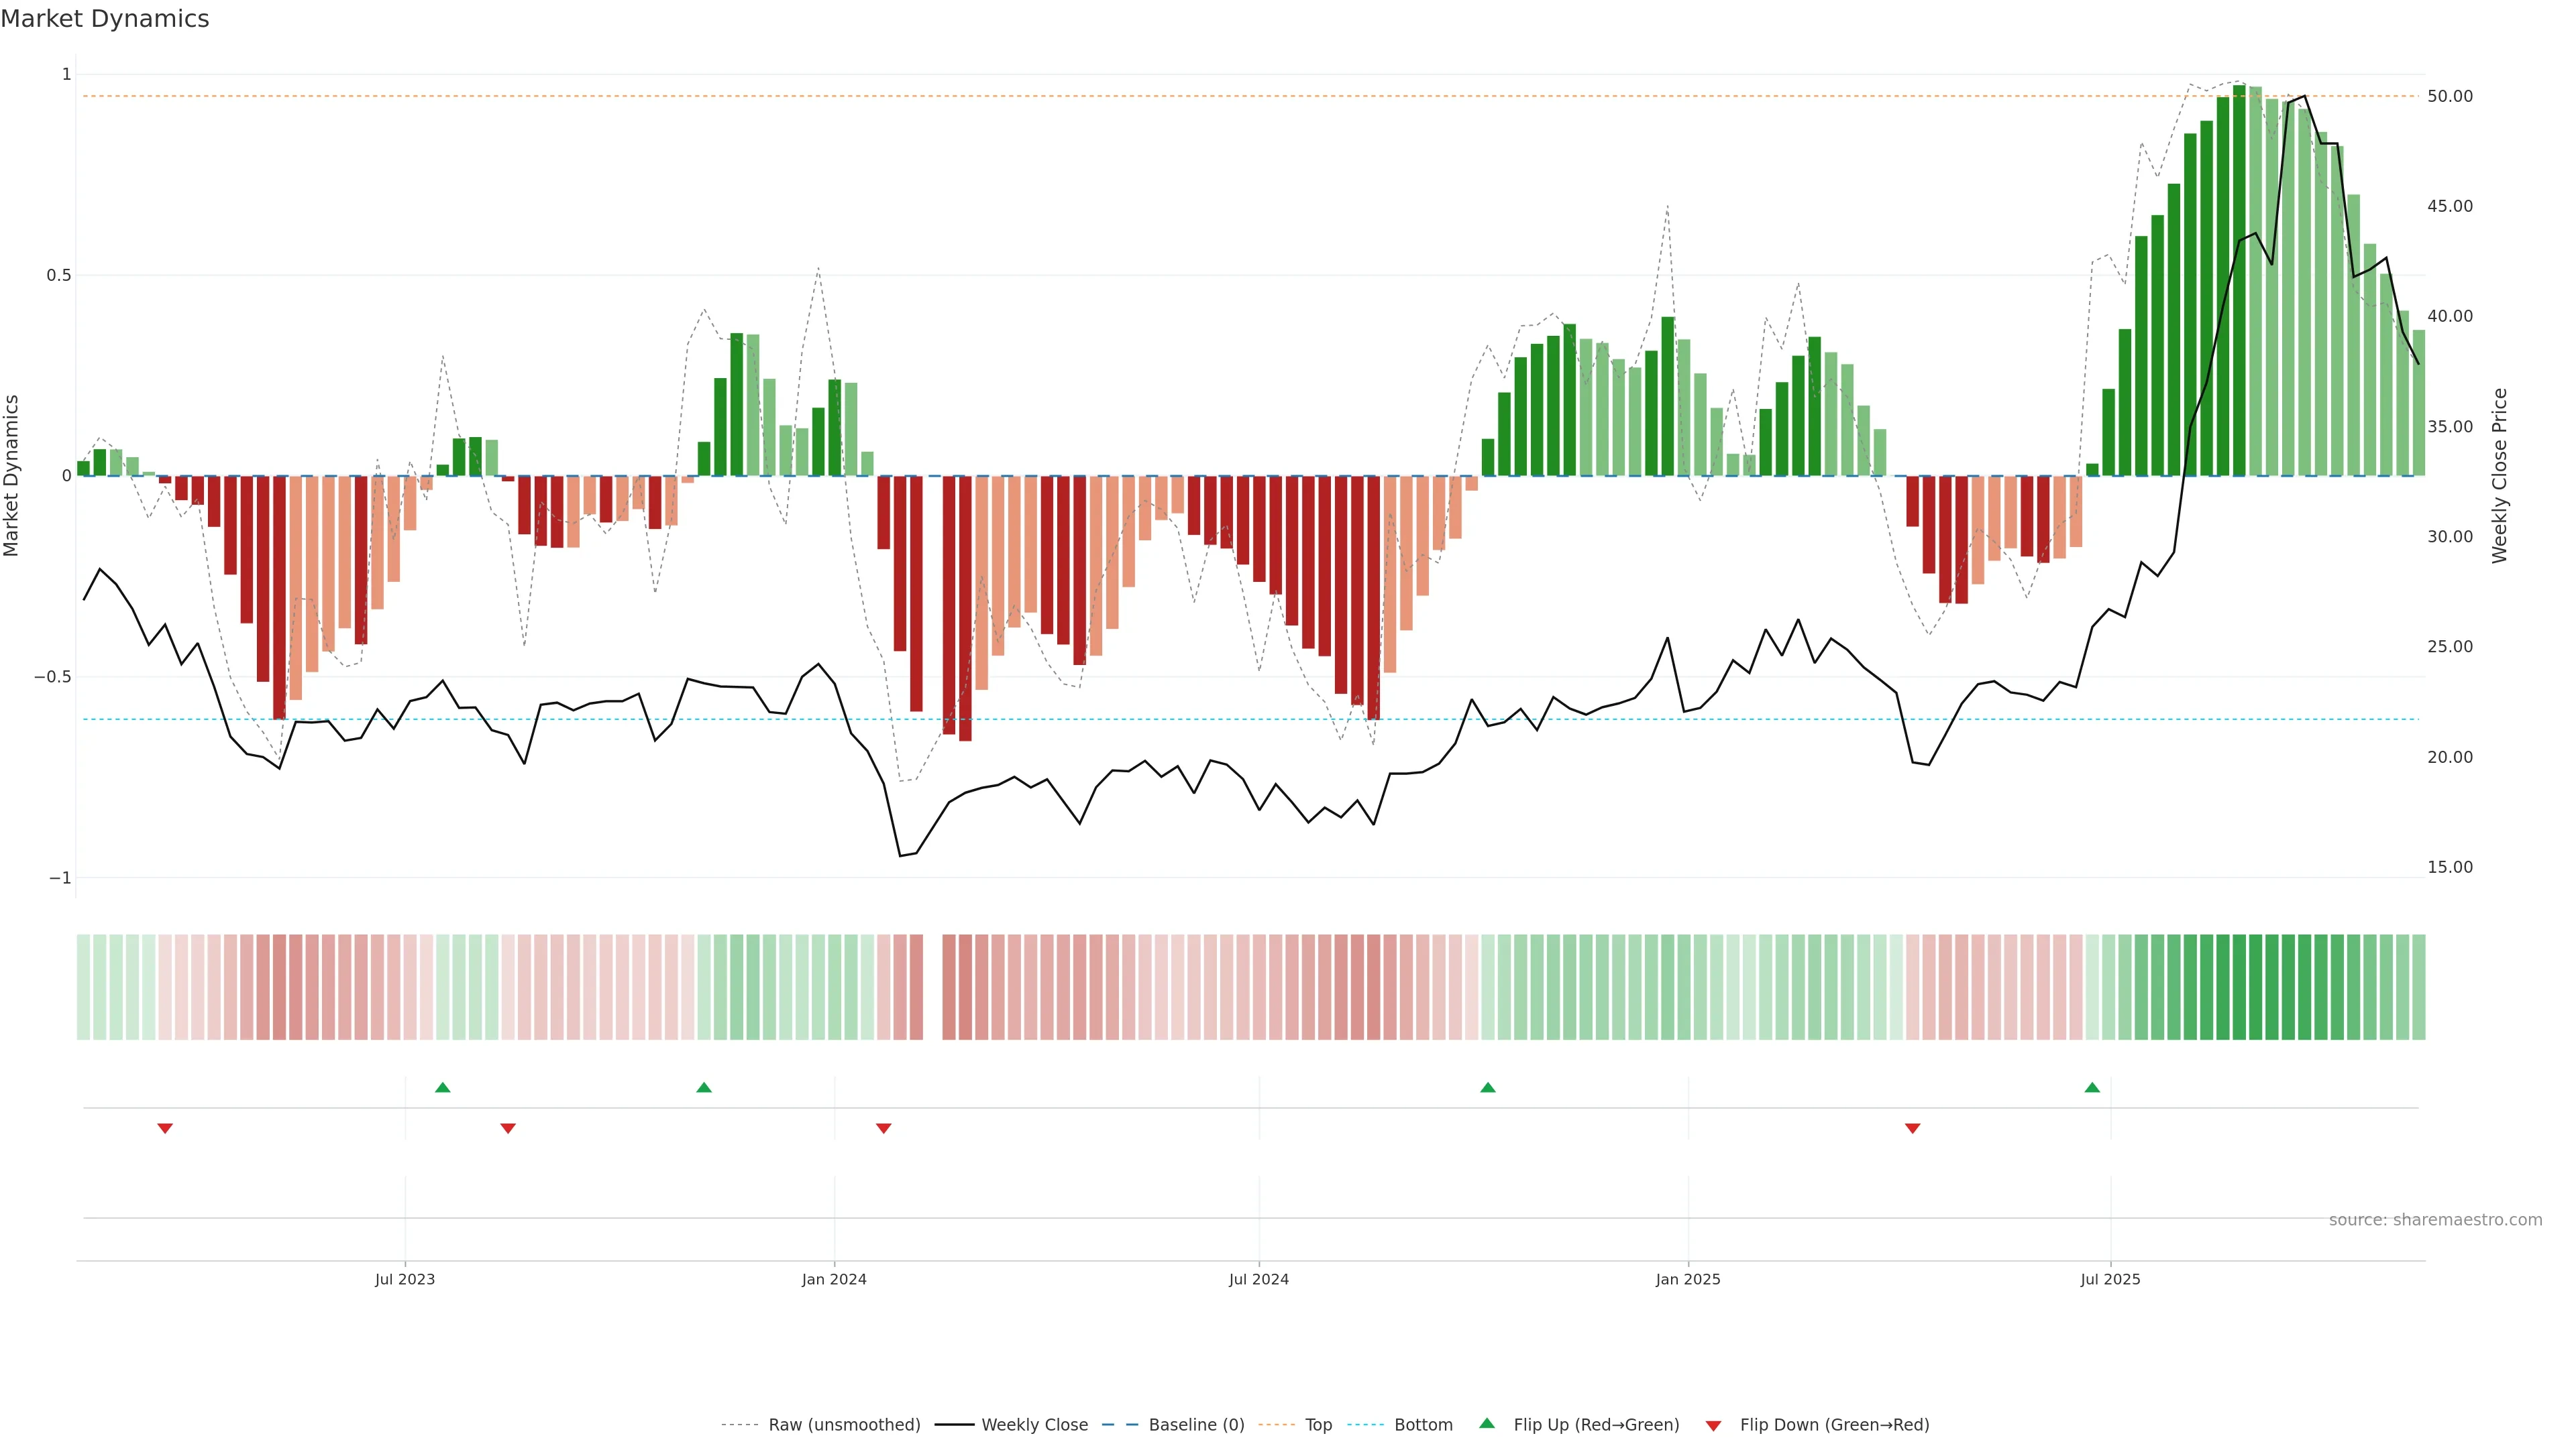Click red flip-down triangle in spring 2025
Image resolution: width=2576 pixels, height=1448 pixels.
1913,1128
